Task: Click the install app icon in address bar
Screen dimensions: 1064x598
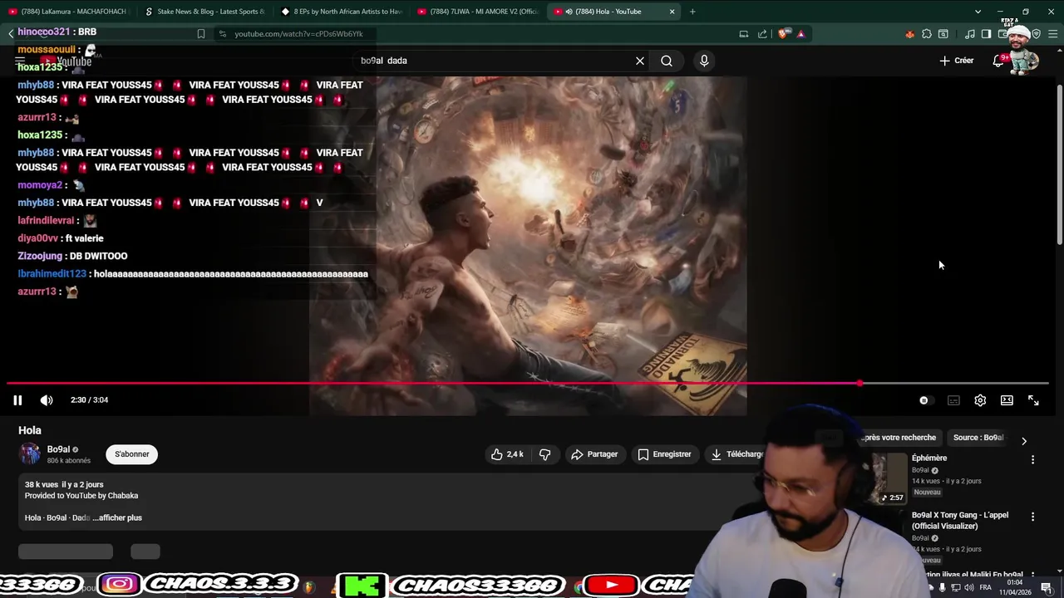Action: click(744, 34)
